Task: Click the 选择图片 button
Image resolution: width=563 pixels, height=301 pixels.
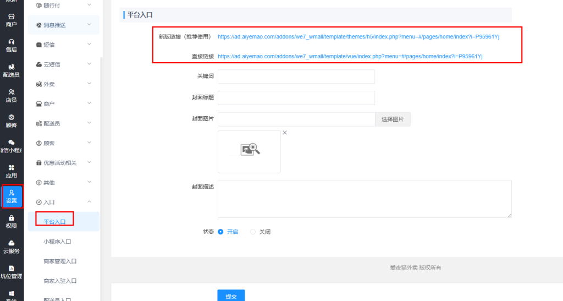Action: pos(393,119)
